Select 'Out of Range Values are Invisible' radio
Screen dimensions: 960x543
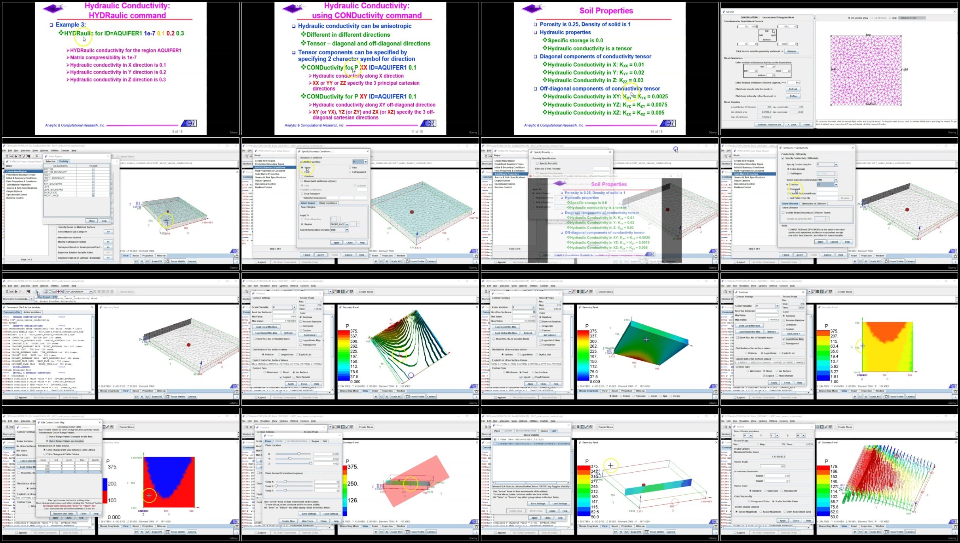click(x=47, y=441)
